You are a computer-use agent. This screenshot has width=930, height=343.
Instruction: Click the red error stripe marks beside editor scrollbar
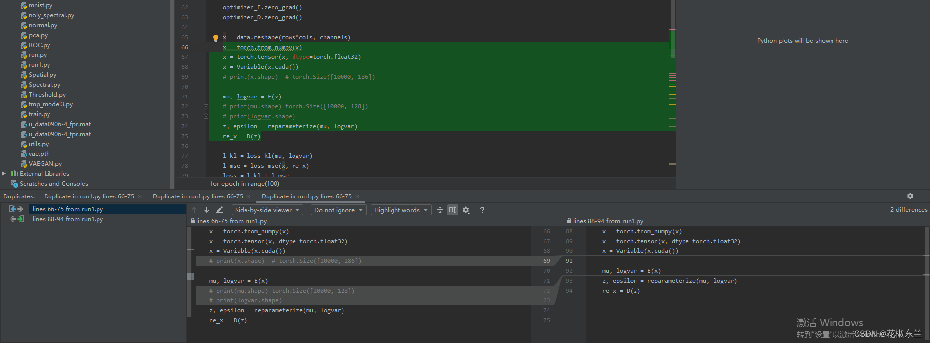coord(672,77)
